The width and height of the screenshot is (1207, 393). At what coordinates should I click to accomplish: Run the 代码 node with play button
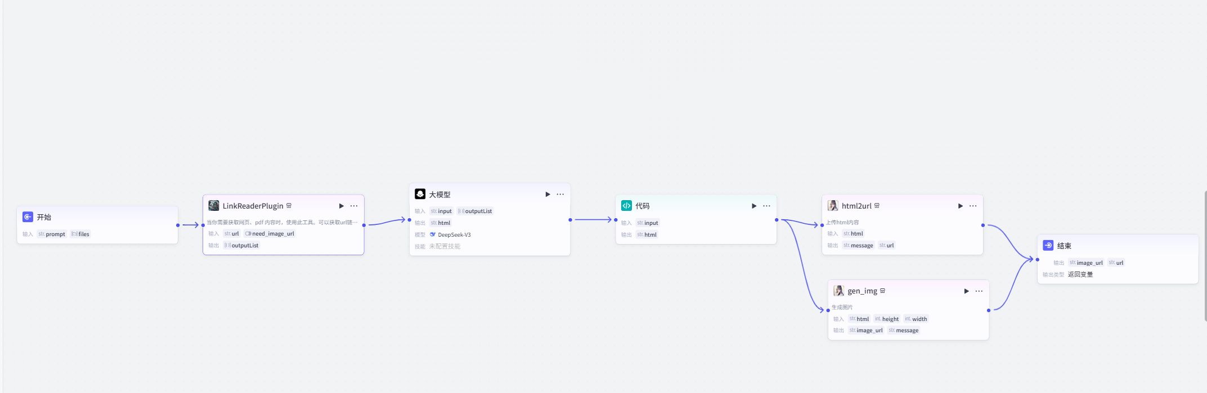(x=754, y=206)
